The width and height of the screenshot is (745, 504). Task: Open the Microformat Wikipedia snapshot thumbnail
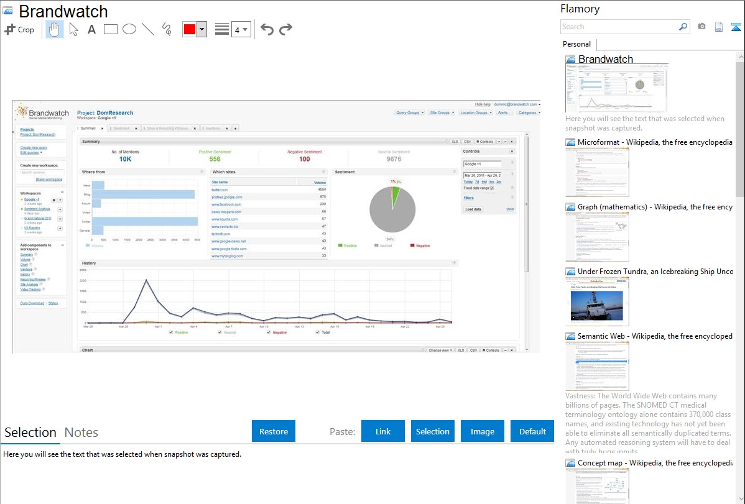(597, 172)
